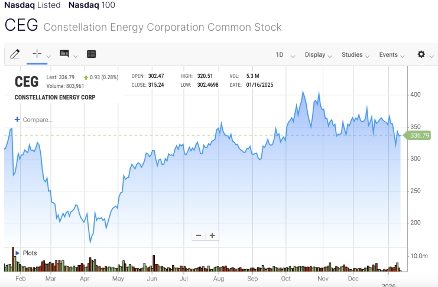Activate the crosshair cursor tool
This screenshot has width=438, height=287.
point(37,54)
